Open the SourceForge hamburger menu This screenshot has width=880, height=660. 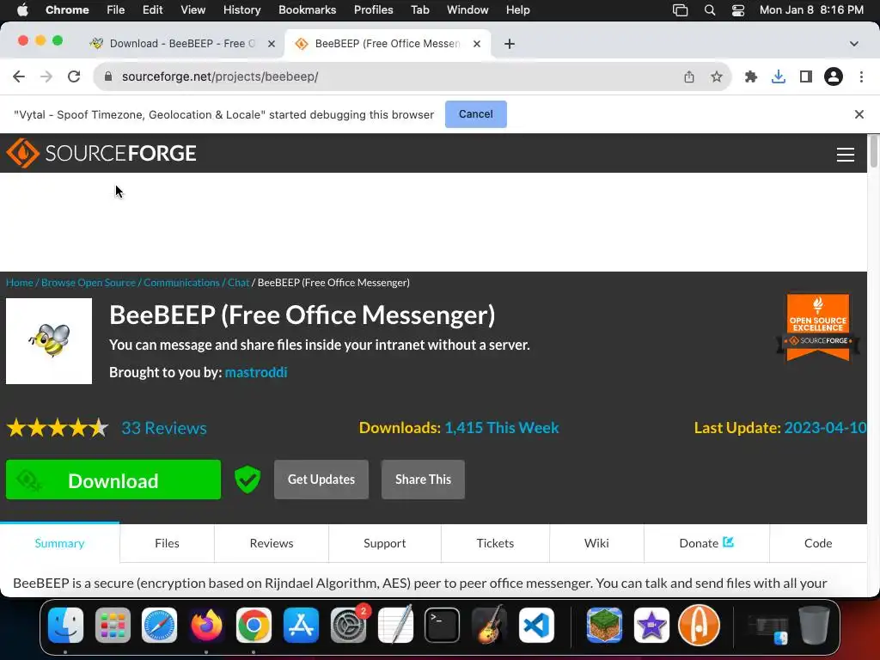click(x=846, y=155)
